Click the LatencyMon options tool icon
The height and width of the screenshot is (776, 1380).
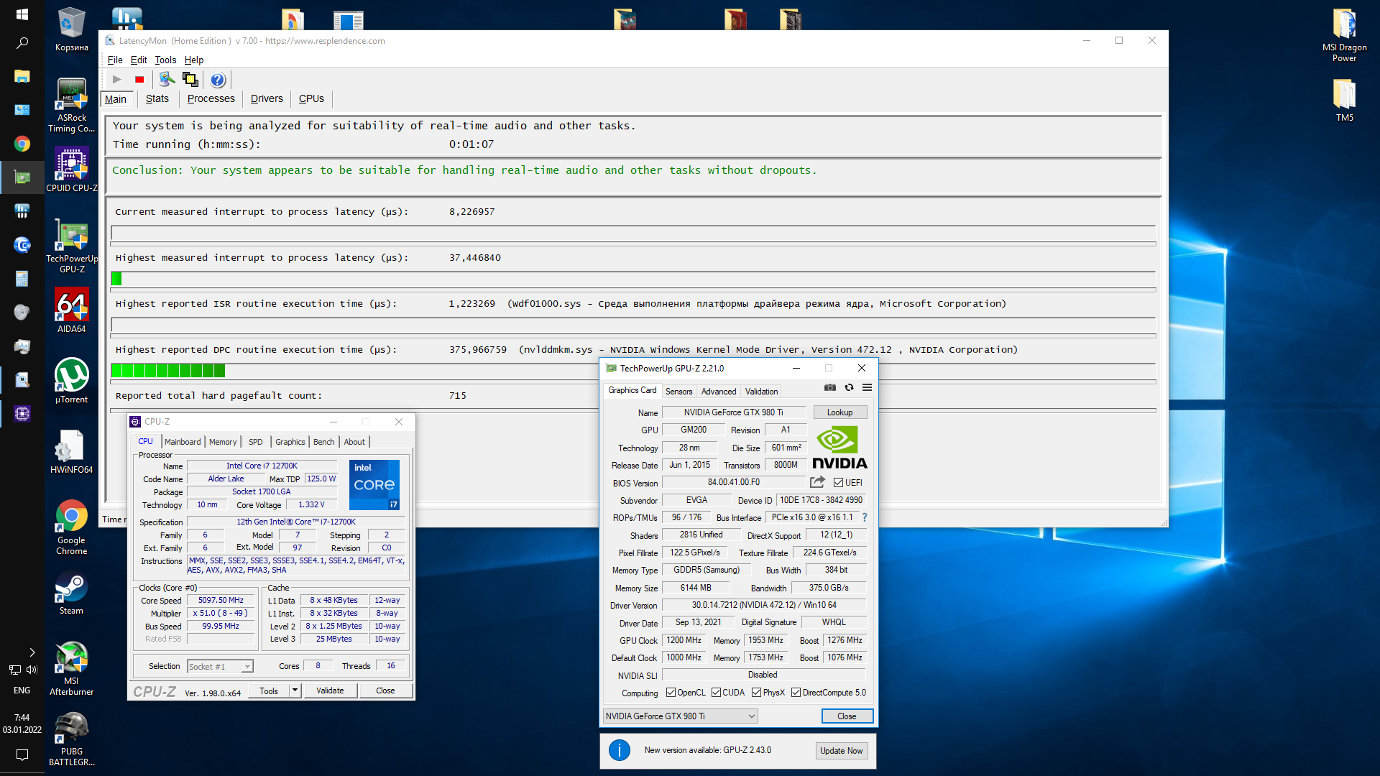(x=167, y=80)
